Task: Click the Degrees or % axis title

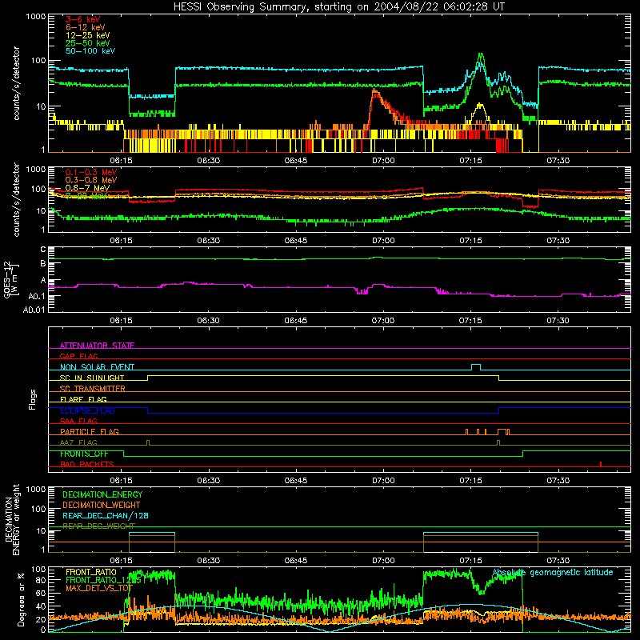Action: tap(21, 599)
